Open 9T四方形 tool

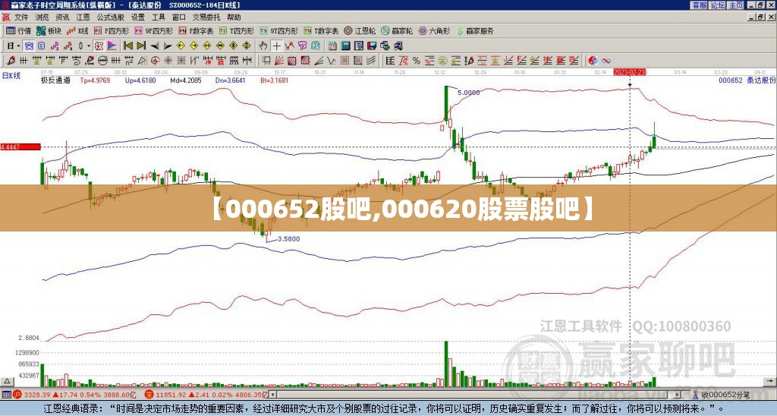(278, 30)
